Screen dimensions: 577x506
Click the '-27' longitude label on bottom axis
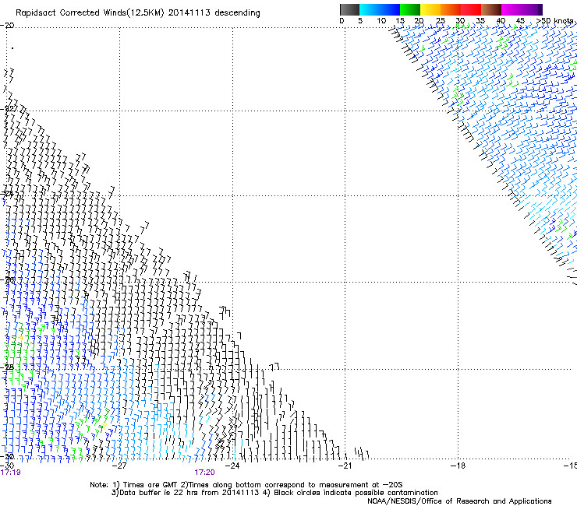119,466
